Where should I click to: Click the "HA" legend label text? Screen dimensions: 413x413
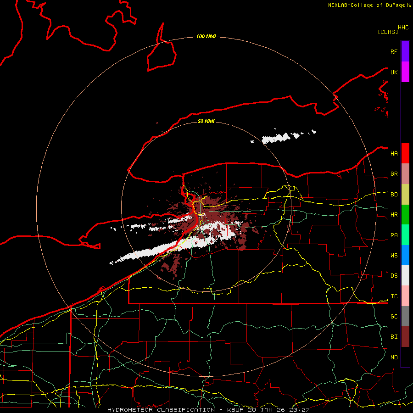pos(394,153)
